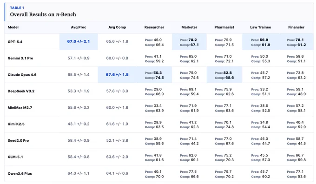This screenshot has width=316, height=184.
Task: Click Claude Researcher 'Comp: 74.5'
Action: coord(154,78)
